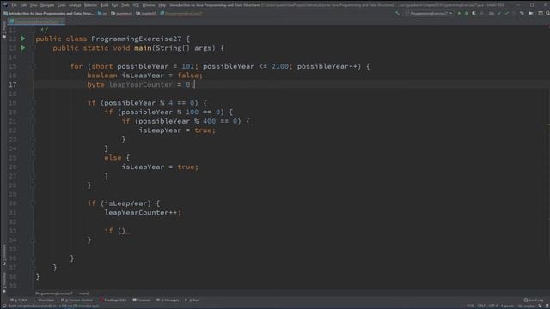Viewport: 550px width, 309px height.
Task: Open the Analyze menu
Action: coord(75,5)
